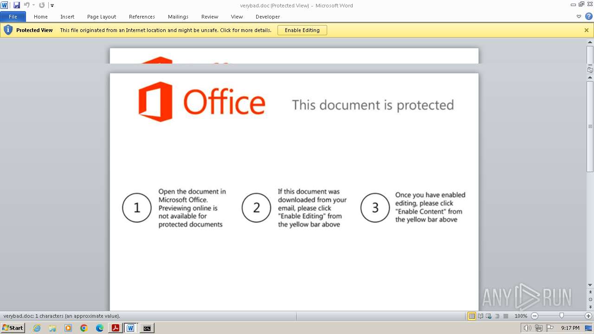Select the Page Layout tab

tap(102, 17)
